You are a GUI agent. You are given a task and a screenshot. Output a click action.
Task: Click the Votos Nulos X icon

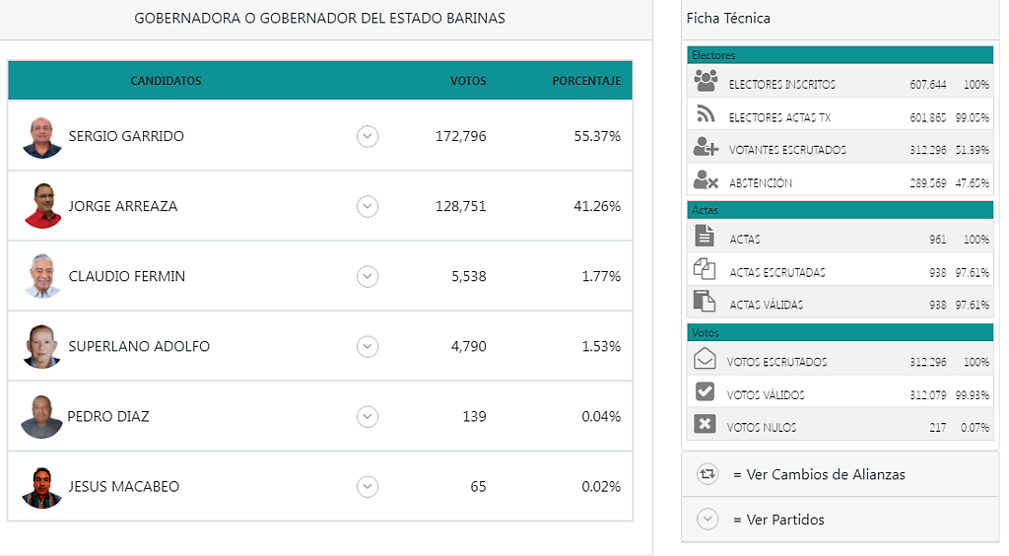pyautogui.click(x=705, y=424)
